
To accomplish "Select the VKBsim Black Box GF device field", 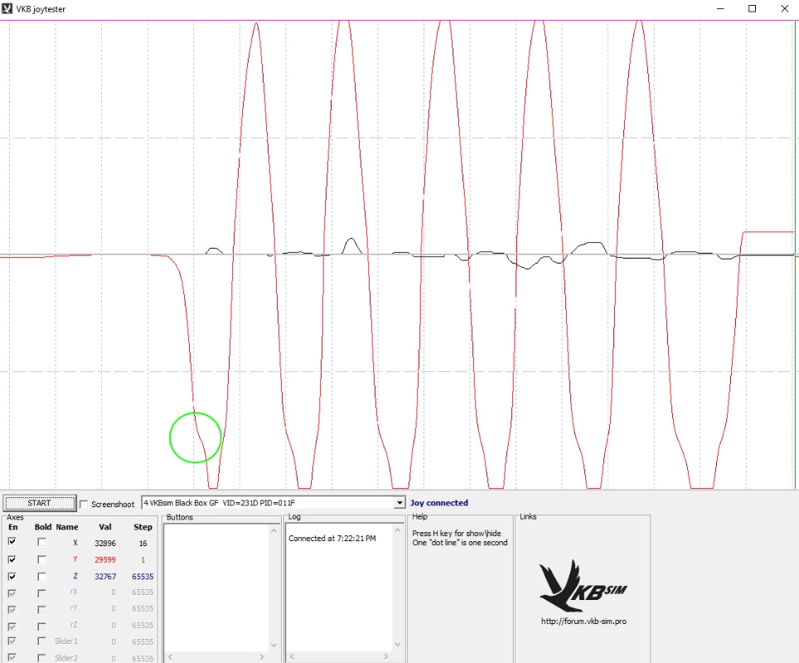I will (x=267, y=503).
